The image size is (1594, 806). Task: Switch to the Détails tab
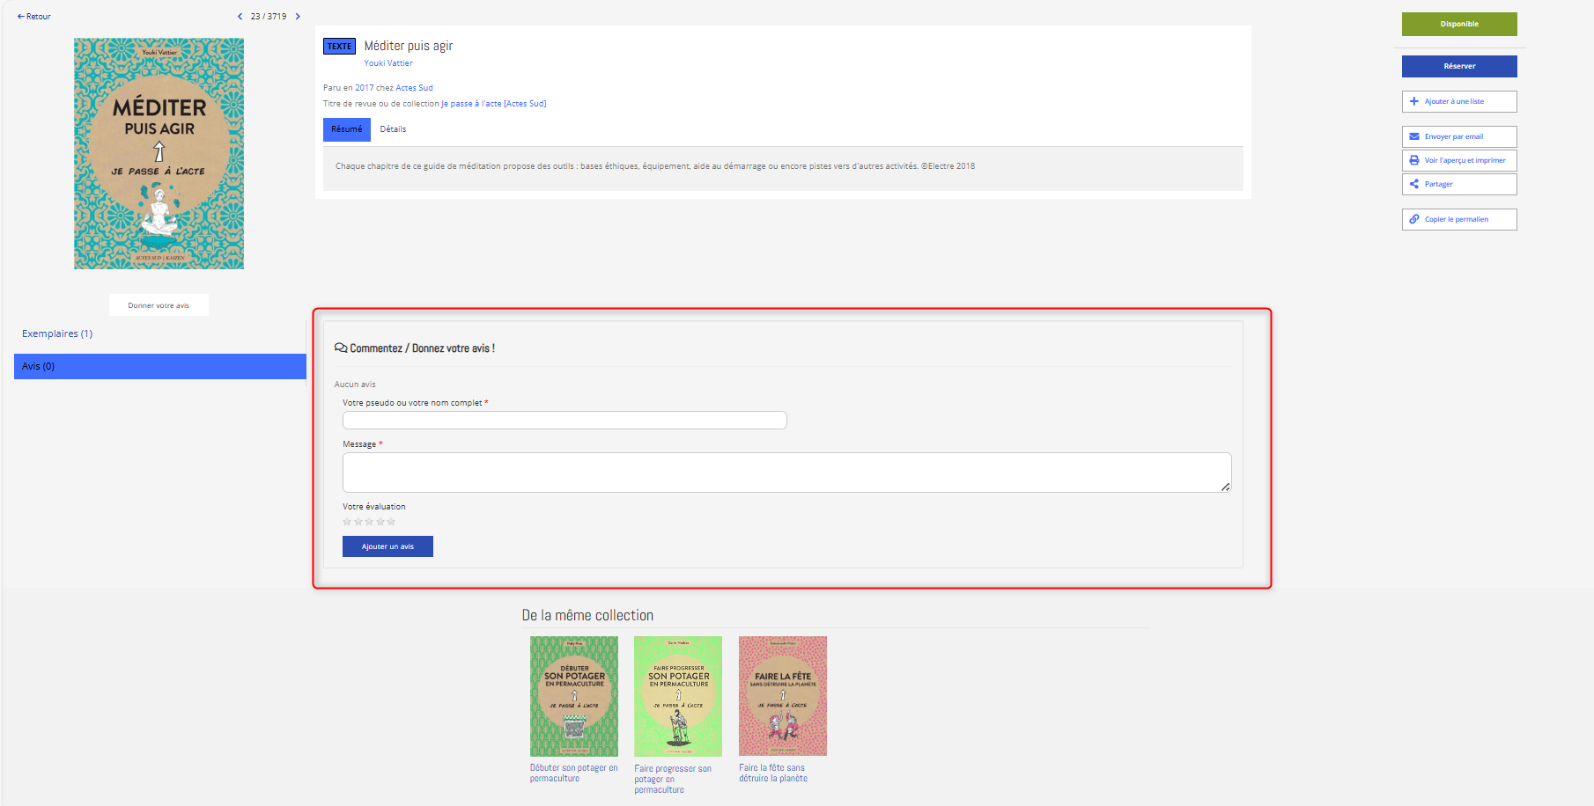coord(393,129)
